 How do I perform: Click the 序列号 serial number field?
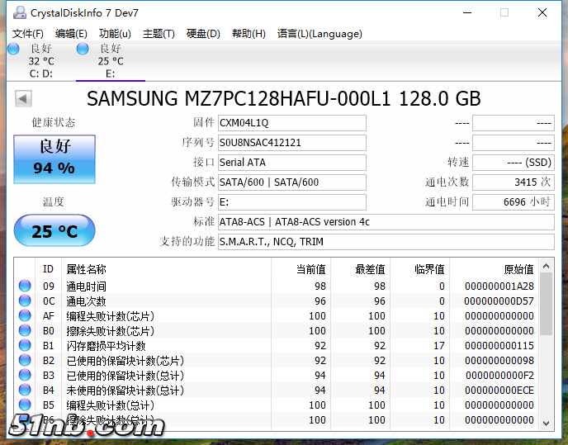(291, 143)
